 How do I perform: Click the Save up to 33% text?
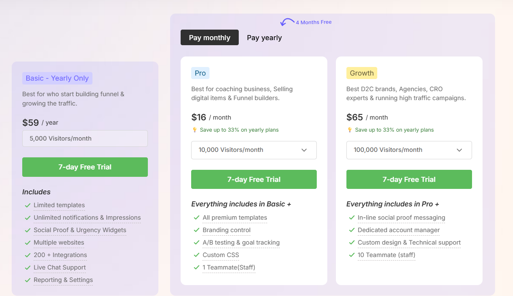239,130
